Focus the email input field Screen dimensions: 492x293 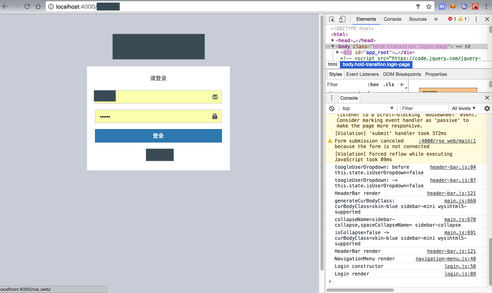click(158, 97)
